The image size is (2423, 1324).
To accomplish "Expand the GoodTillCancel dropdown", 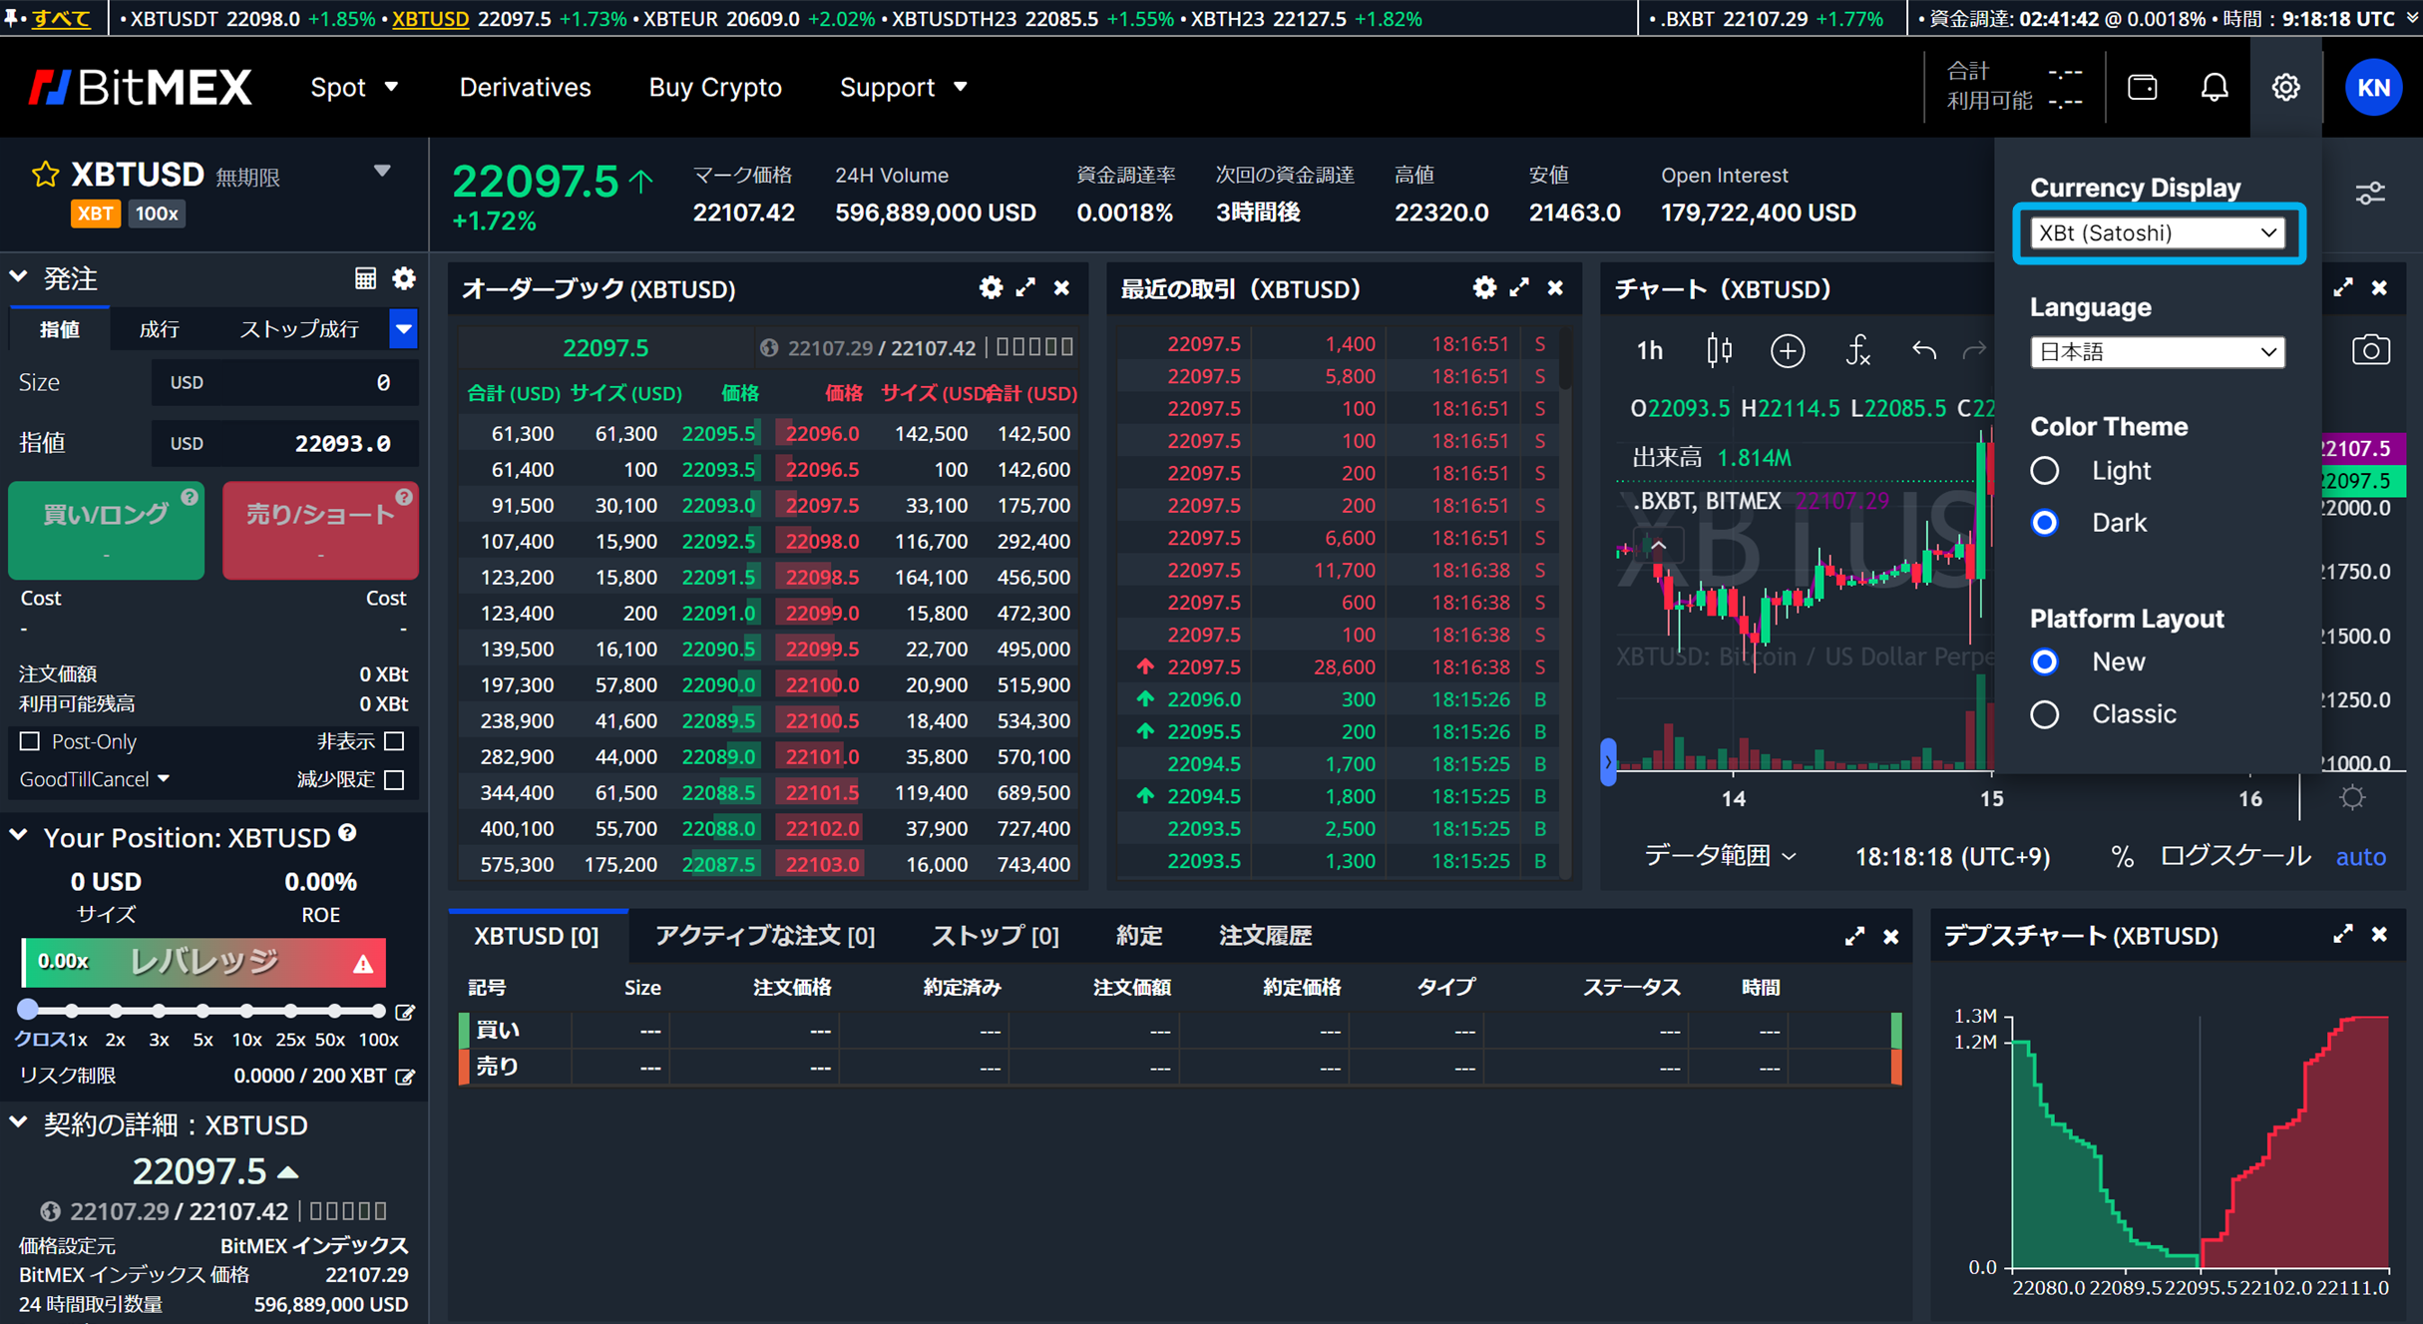I will pyautogui.click(x=95, y=779).
